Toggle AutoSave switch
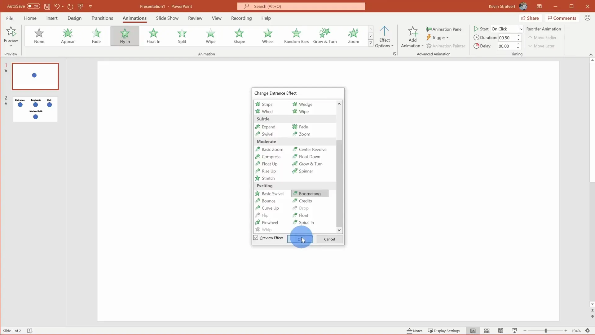Viewport: 595px width, 335px height. tap(33, 6)
